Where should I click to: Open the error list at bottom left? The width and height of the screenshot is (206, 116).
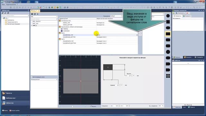point(14,111)
